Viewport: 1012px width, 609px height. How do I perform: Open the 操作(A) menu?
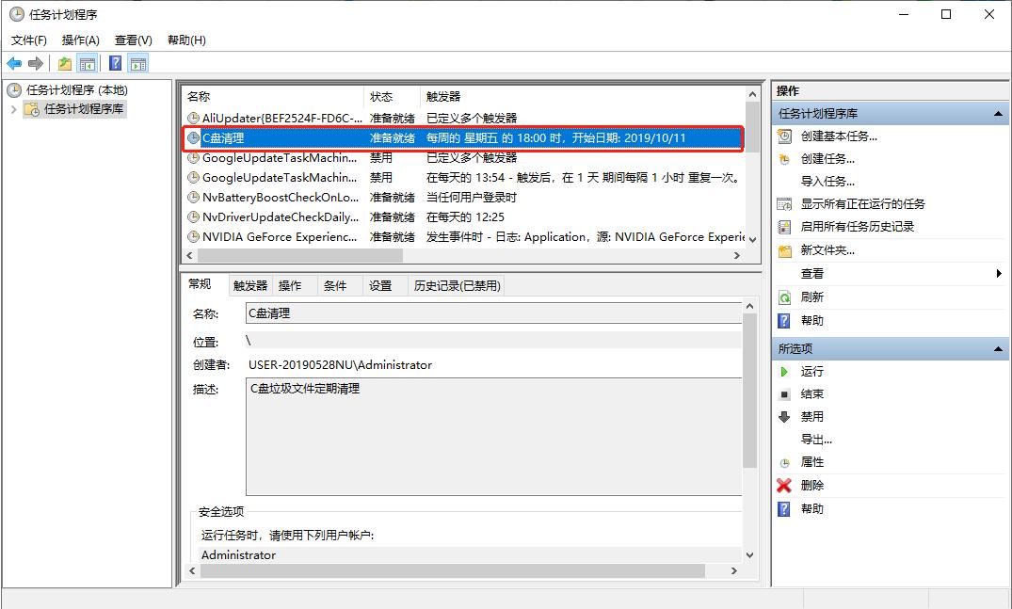coord(81,40)
